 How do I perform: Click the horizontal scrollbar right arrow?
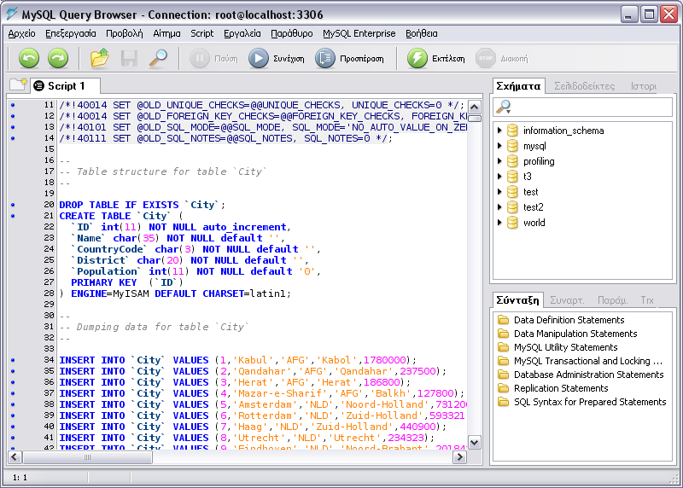(459, 457)
